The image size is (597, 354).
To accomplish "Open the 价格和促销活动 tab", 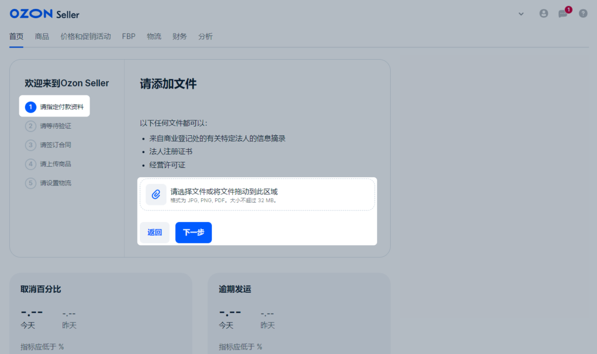I will click(86, 36).
